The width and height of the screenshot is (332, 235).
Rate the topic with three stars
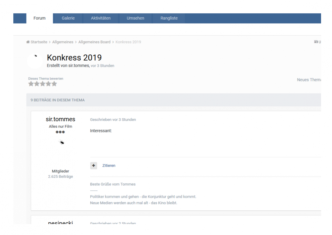click(42, 84)
